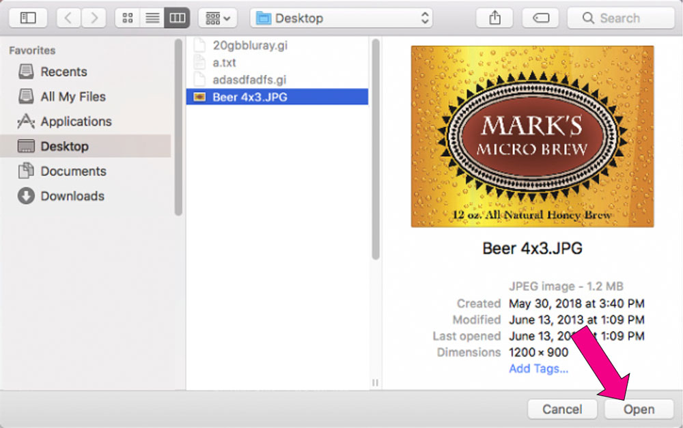Open the Desktop location popup menu
The width and height of the screenshot is (683, 428).
click(x=341, y=18)
